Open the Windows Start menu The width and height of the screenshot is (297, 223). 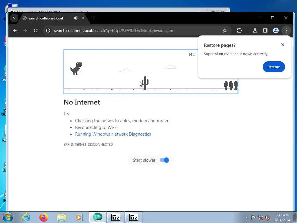click(x=8, y=217)
